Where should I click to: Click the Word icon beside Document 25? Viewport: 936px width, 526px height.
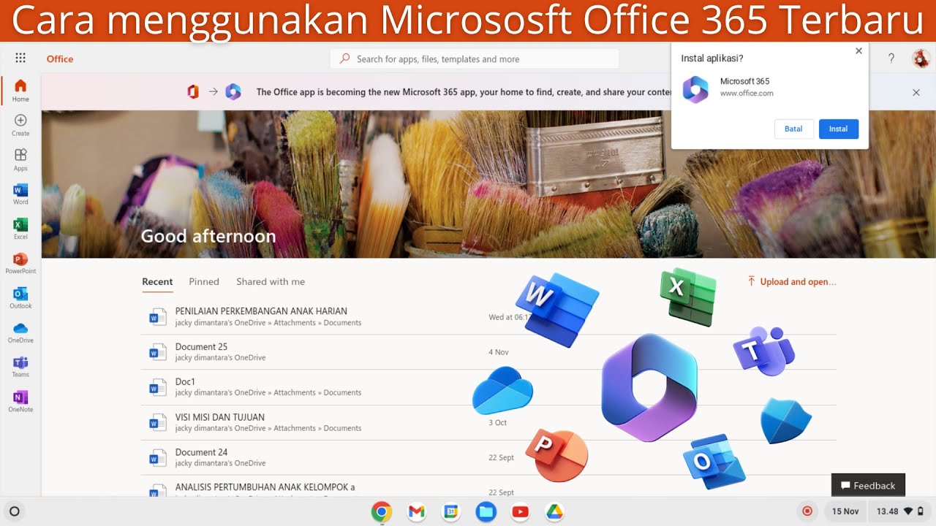point(157,352)
